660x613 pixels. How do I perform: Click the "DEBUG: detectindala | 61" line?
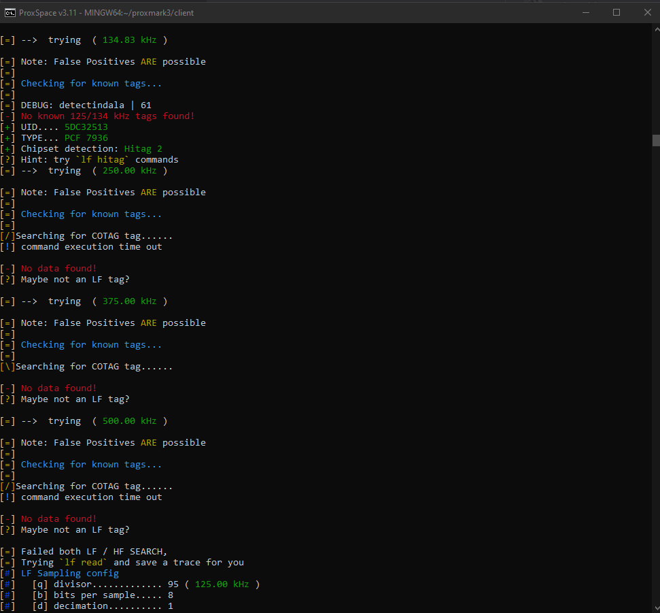86,105
